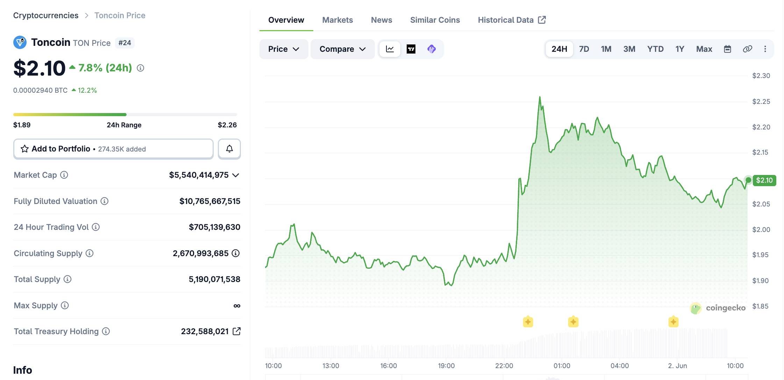This screenshot has width=784, height=380.
Task: Select the purple gem chart mode icon
Action: 432,49
